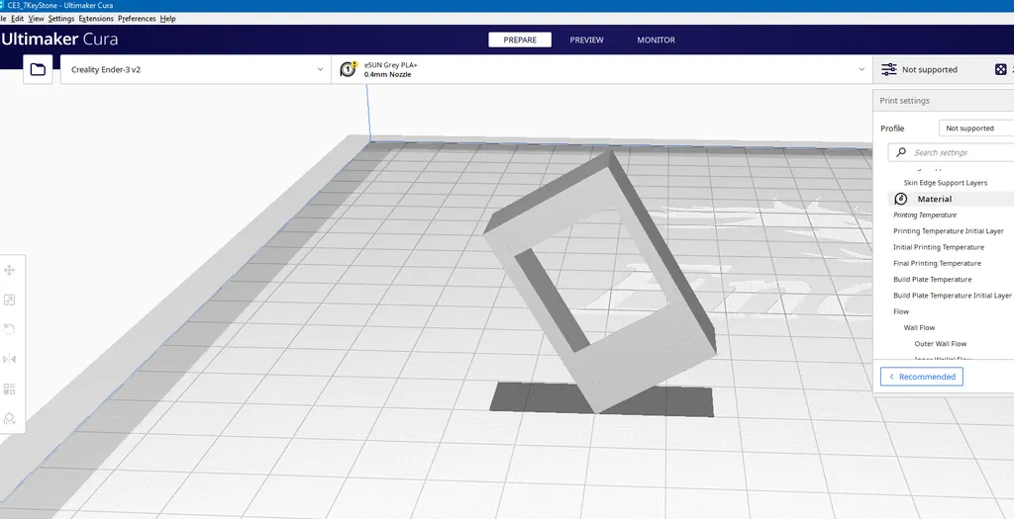Viewport: 1014px width, 519px height.
Task: Open the Profile Not supported dropdown
Action: [975, 128]
